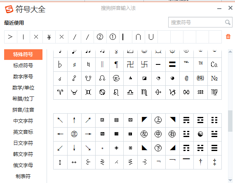This screenshot has height=183, width=235.
Task: Insert the Aries zodiac symbol ♈
Action: [60, 92]
